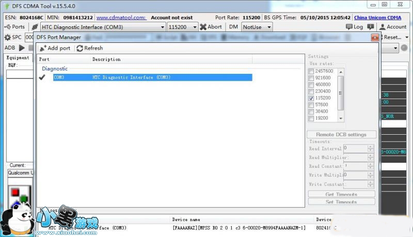
Task: Open the Ports panel
Action: pyautogui.click(x=15, y=27)
